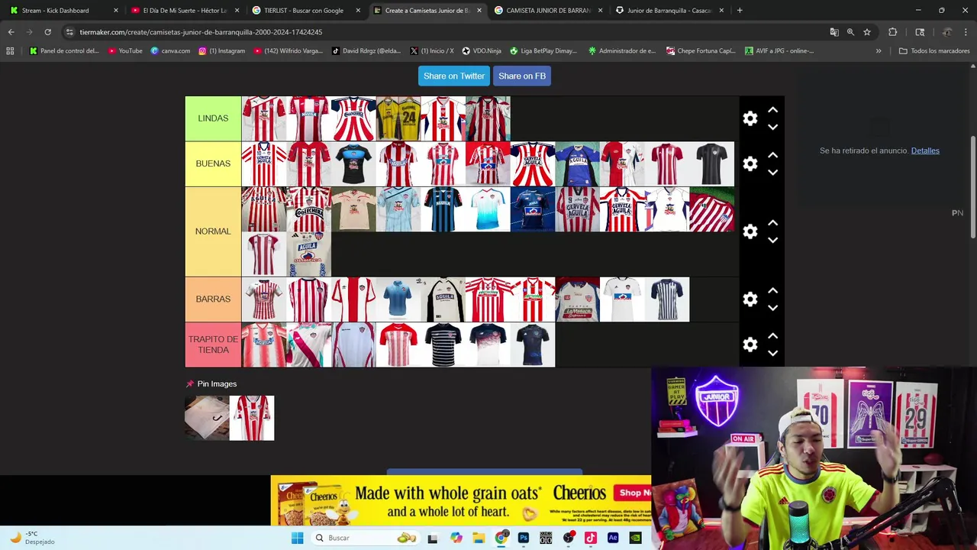Move BUENAS tier up with arrow
The image size is (977, 550).
coord(772,155)
